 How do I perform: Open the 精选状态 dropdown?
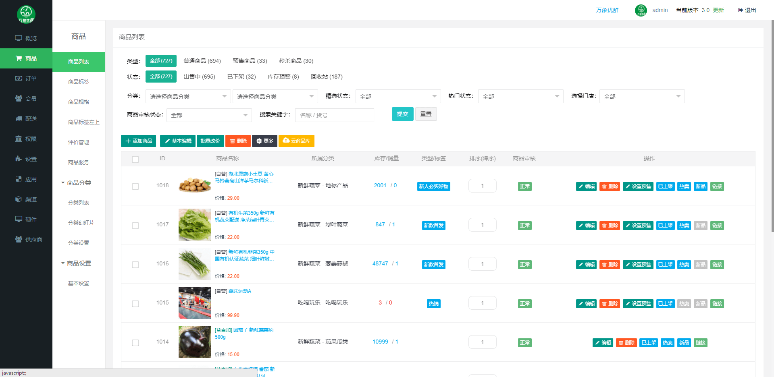click(398, 96)
